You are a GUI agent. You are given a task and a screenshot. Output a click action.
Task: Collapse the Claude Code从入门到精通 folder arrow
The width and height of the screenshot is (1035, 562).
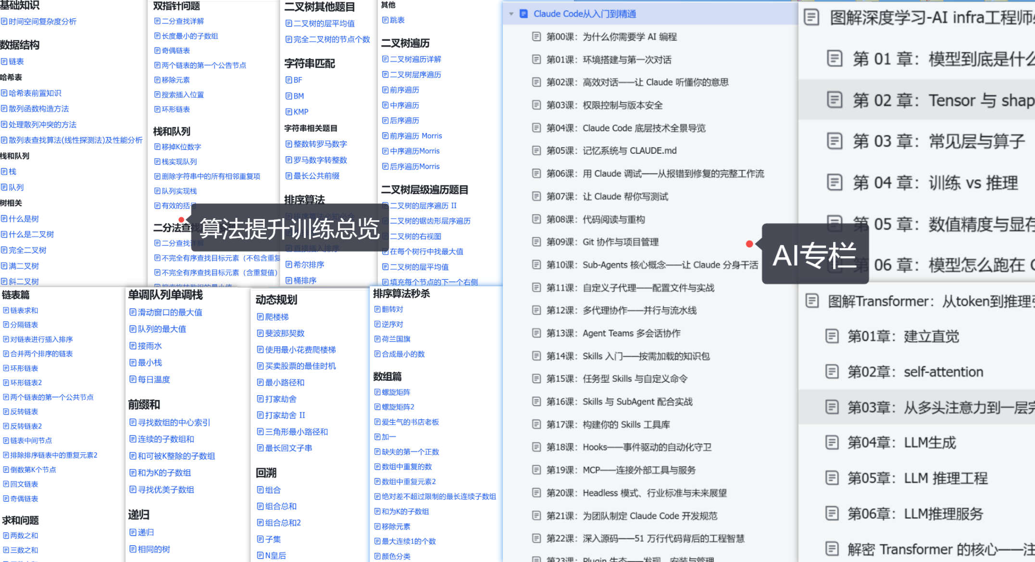point(511,14)
